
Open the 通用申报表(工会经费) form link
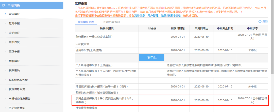click(x=89, y=50)
